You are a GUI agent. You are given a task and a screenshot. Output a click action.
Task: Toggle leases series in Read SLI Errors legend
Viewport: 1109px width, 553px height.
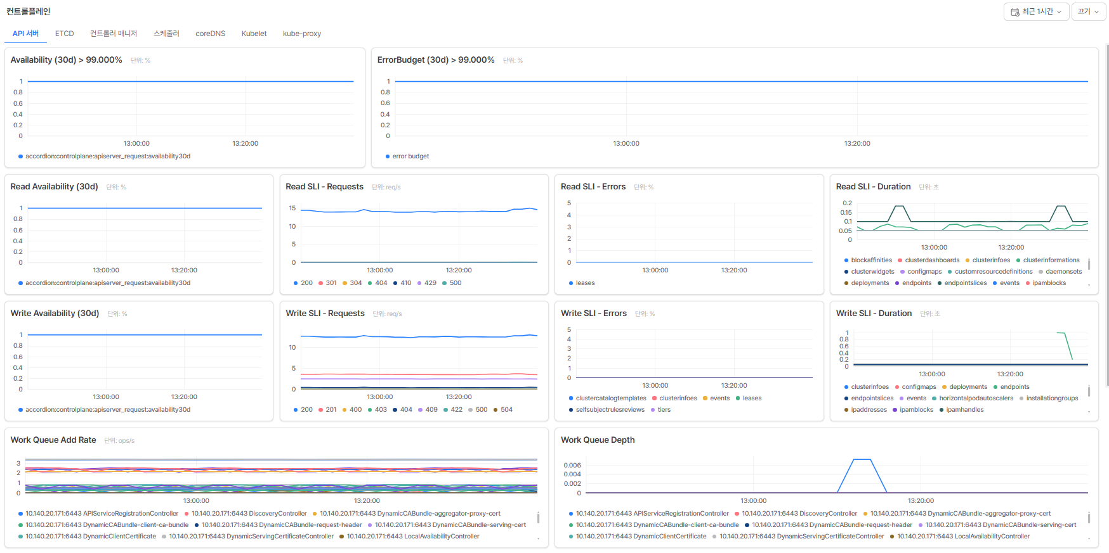click(582, 283)
